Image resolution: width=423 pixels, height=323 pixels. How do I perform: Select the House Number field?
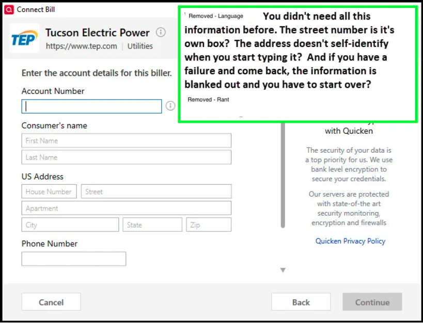[x=49, y=191]
